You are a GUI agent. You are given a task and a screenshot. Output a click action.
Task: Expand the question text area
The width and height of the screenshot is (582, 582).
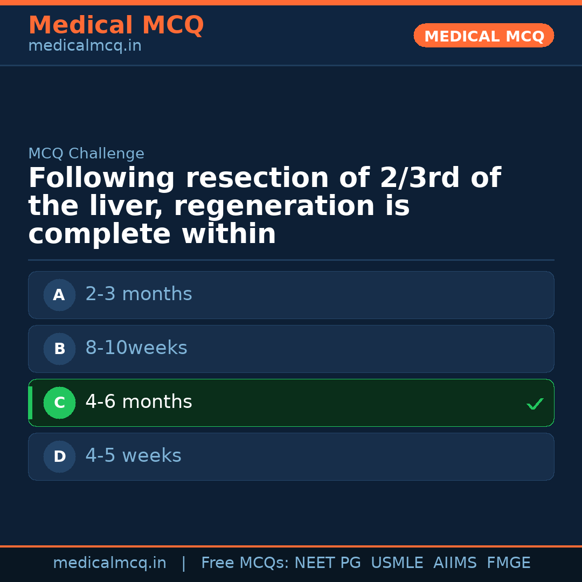pos(264,205)
